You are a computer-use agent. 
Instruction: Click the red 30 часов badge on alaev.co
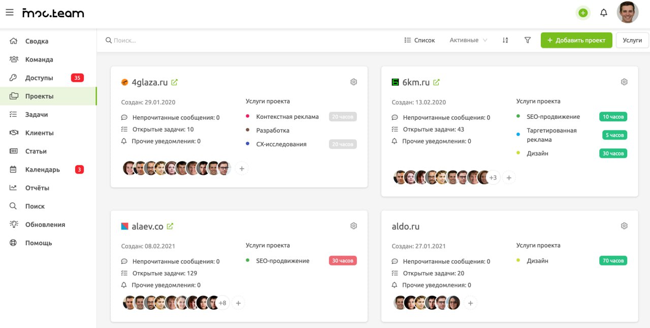pos(343,261)
